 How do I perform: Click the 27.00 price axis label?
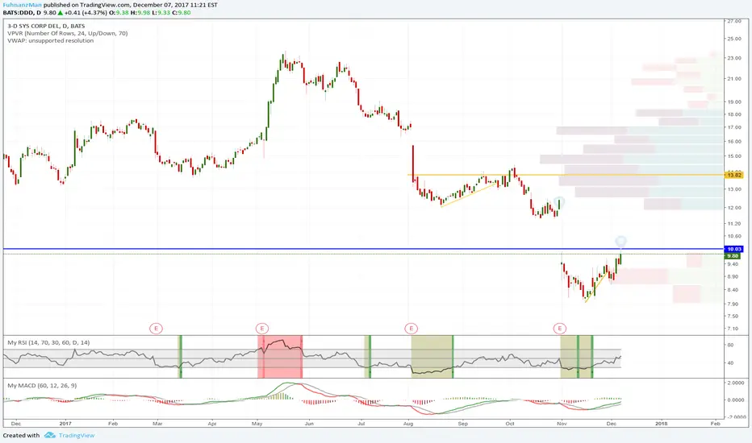click(x=733, y=22)
